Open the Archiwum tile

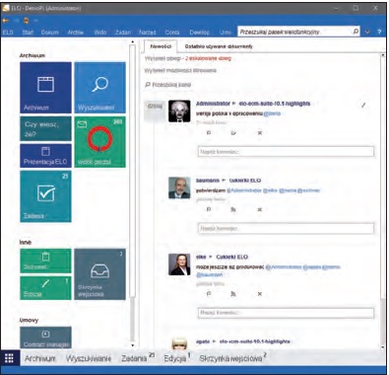45,88
